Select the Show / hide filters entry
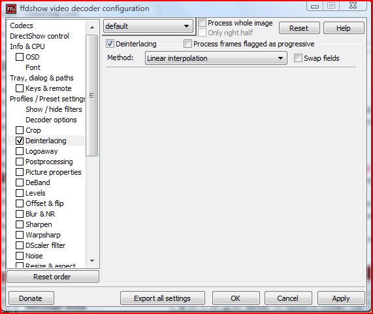The width and height of the screenshot is (373, 314). pyautogui.click(x=54, y=109)
